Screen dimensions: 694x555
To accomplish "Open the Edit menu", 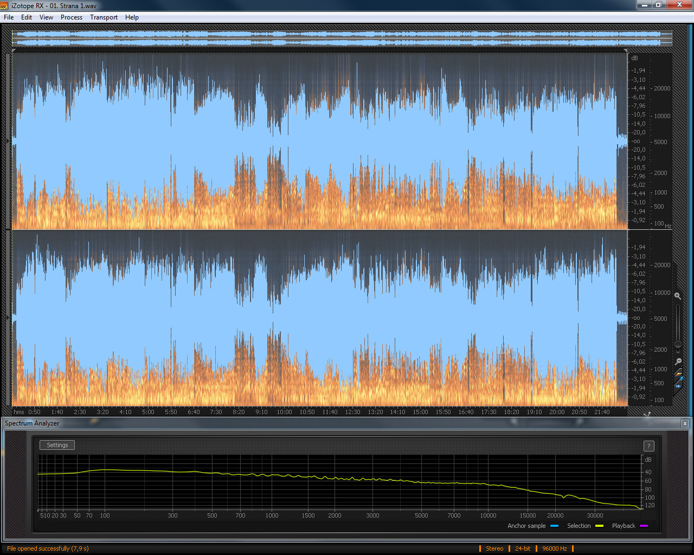I will coord(27,17).
